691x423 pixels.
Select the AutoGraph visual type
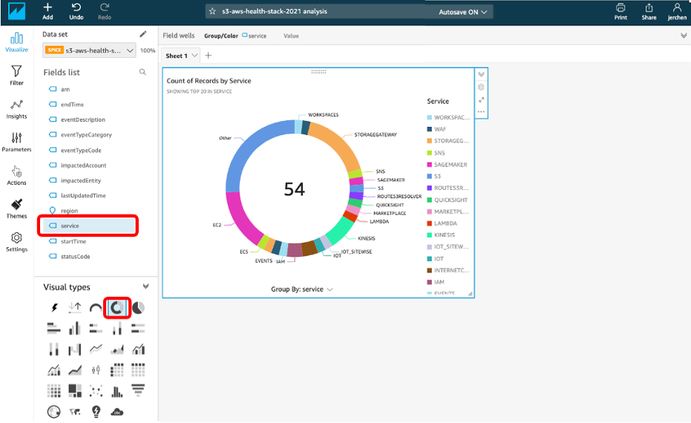[54, 307]
